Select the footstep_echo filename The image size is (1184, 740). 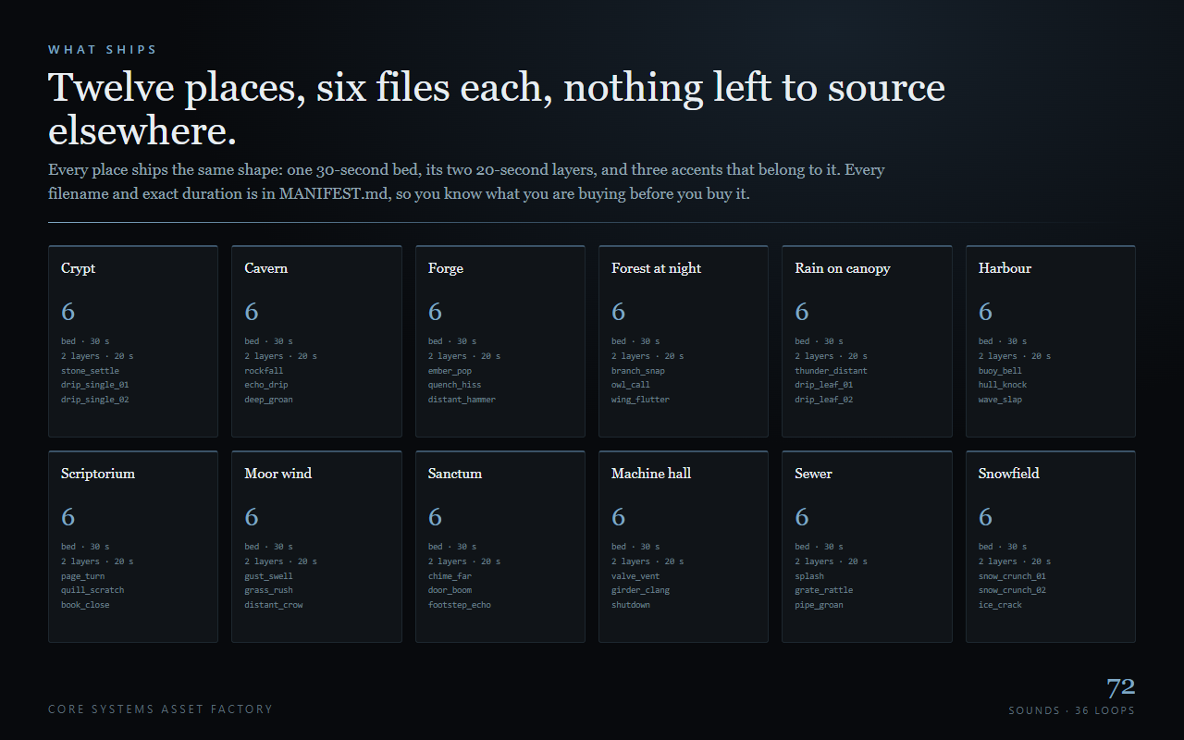[460, 605]
